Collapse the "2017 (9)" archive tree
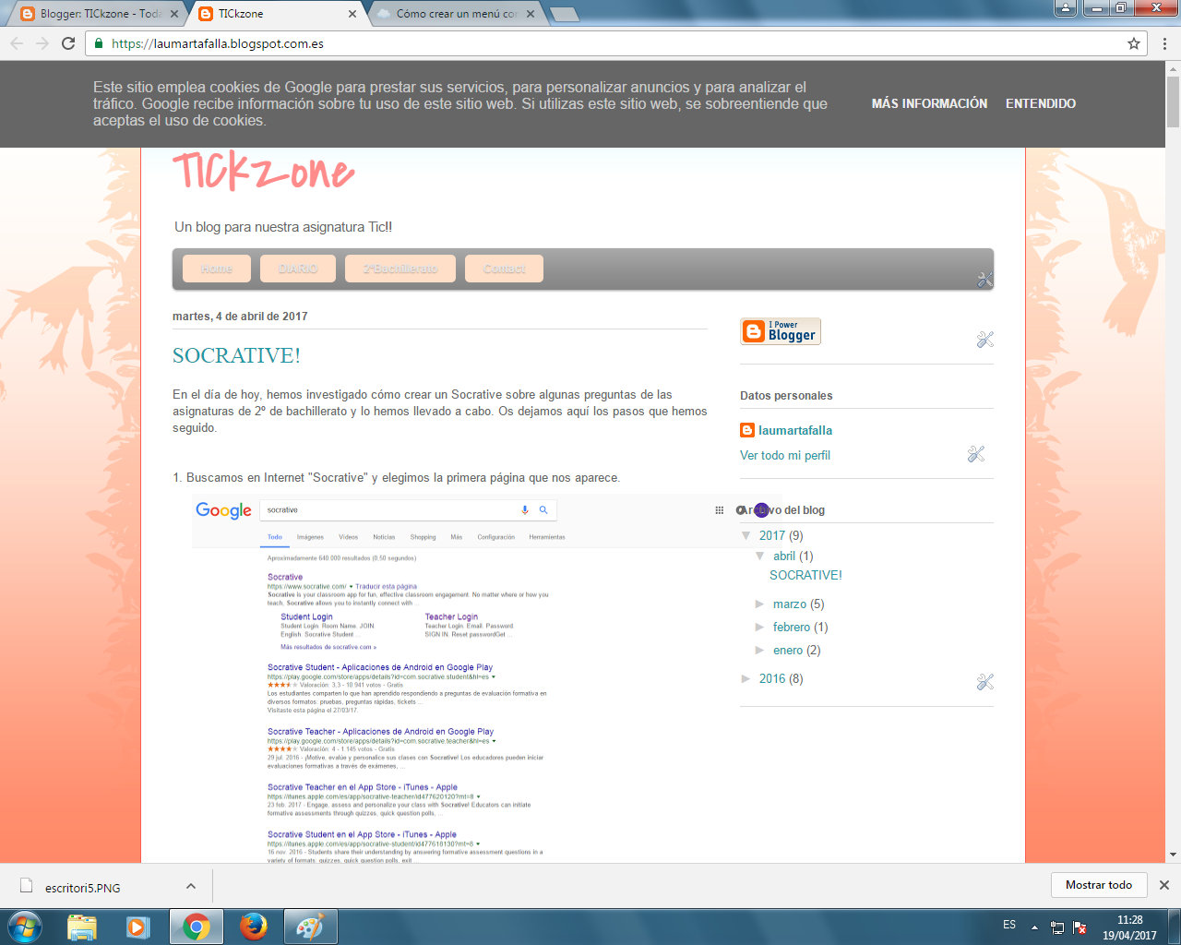This screenshot has width=1181, height=945. [746, 535]
